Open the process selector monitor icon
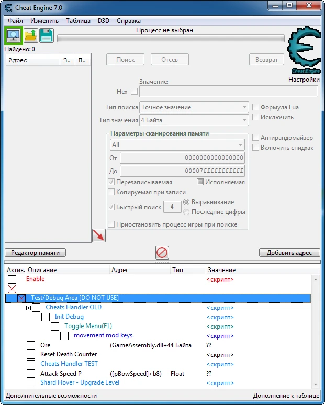This screenshot has height=405, width=325. 14,36
